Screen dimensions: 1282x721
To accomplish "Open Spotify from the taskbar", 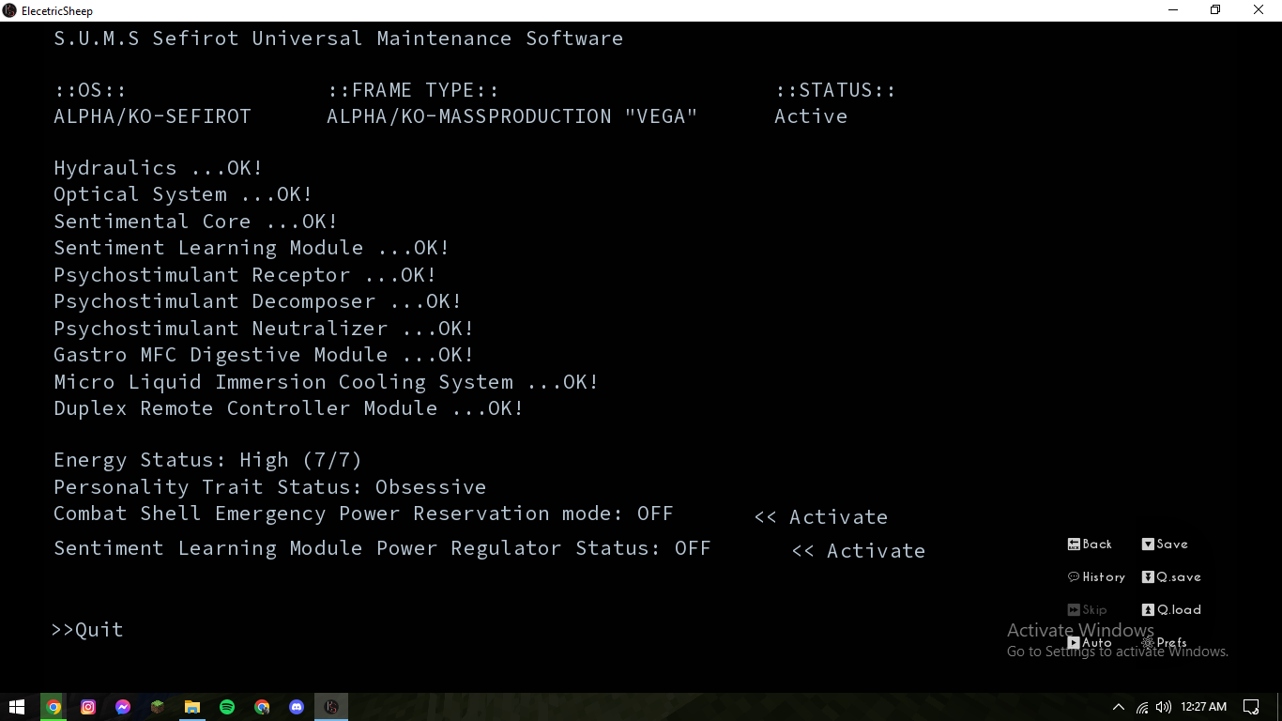I will pyautogui.click(x=227, y=707).
